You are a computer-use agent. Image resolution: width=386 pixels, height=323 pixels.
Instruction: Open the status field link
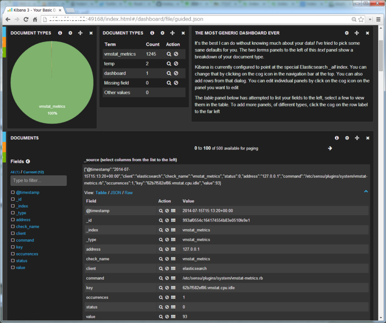tap(22, 260)
